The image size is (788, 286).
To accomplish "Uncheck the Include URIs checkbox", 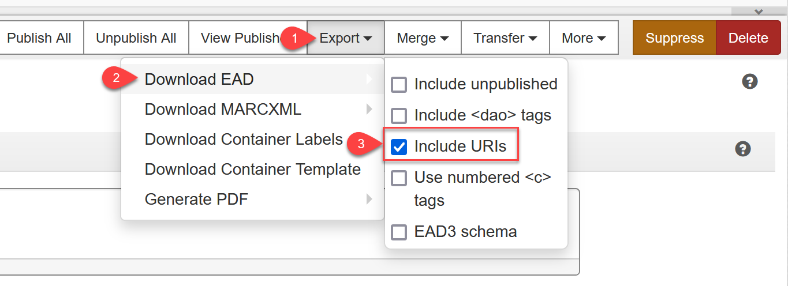I will coord(399,147).
